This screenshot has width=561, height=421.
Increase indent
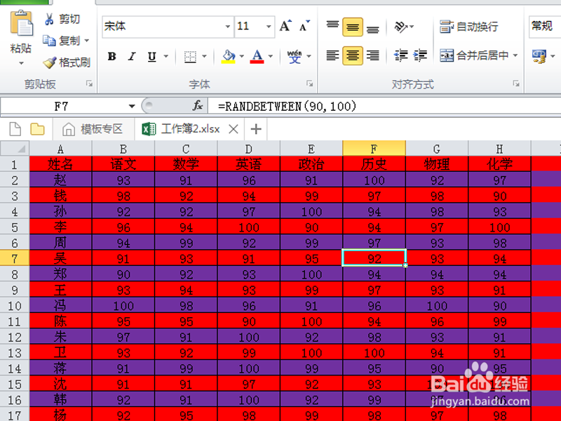pos(420,55)
